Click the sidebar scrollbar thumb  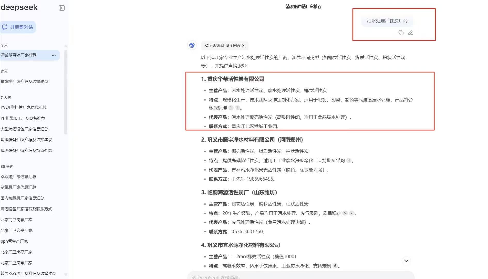tap(66, 92)
